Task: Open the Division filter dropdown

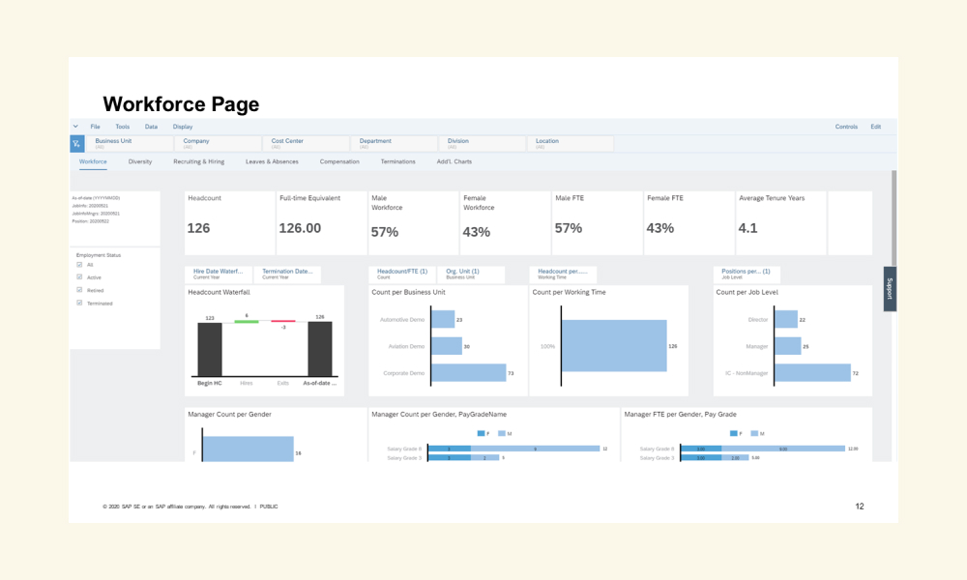Action: (x=483, y=144)
